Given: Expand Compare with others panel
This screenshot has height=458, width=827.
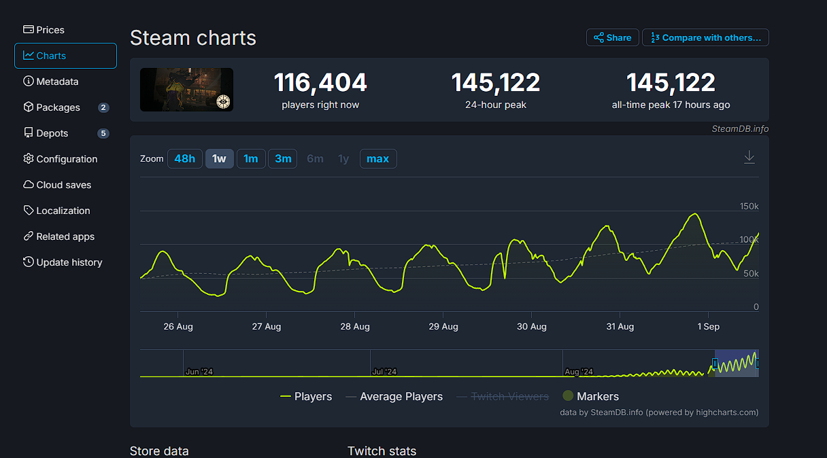Looking at the screenshot, I should click(705, 37).
